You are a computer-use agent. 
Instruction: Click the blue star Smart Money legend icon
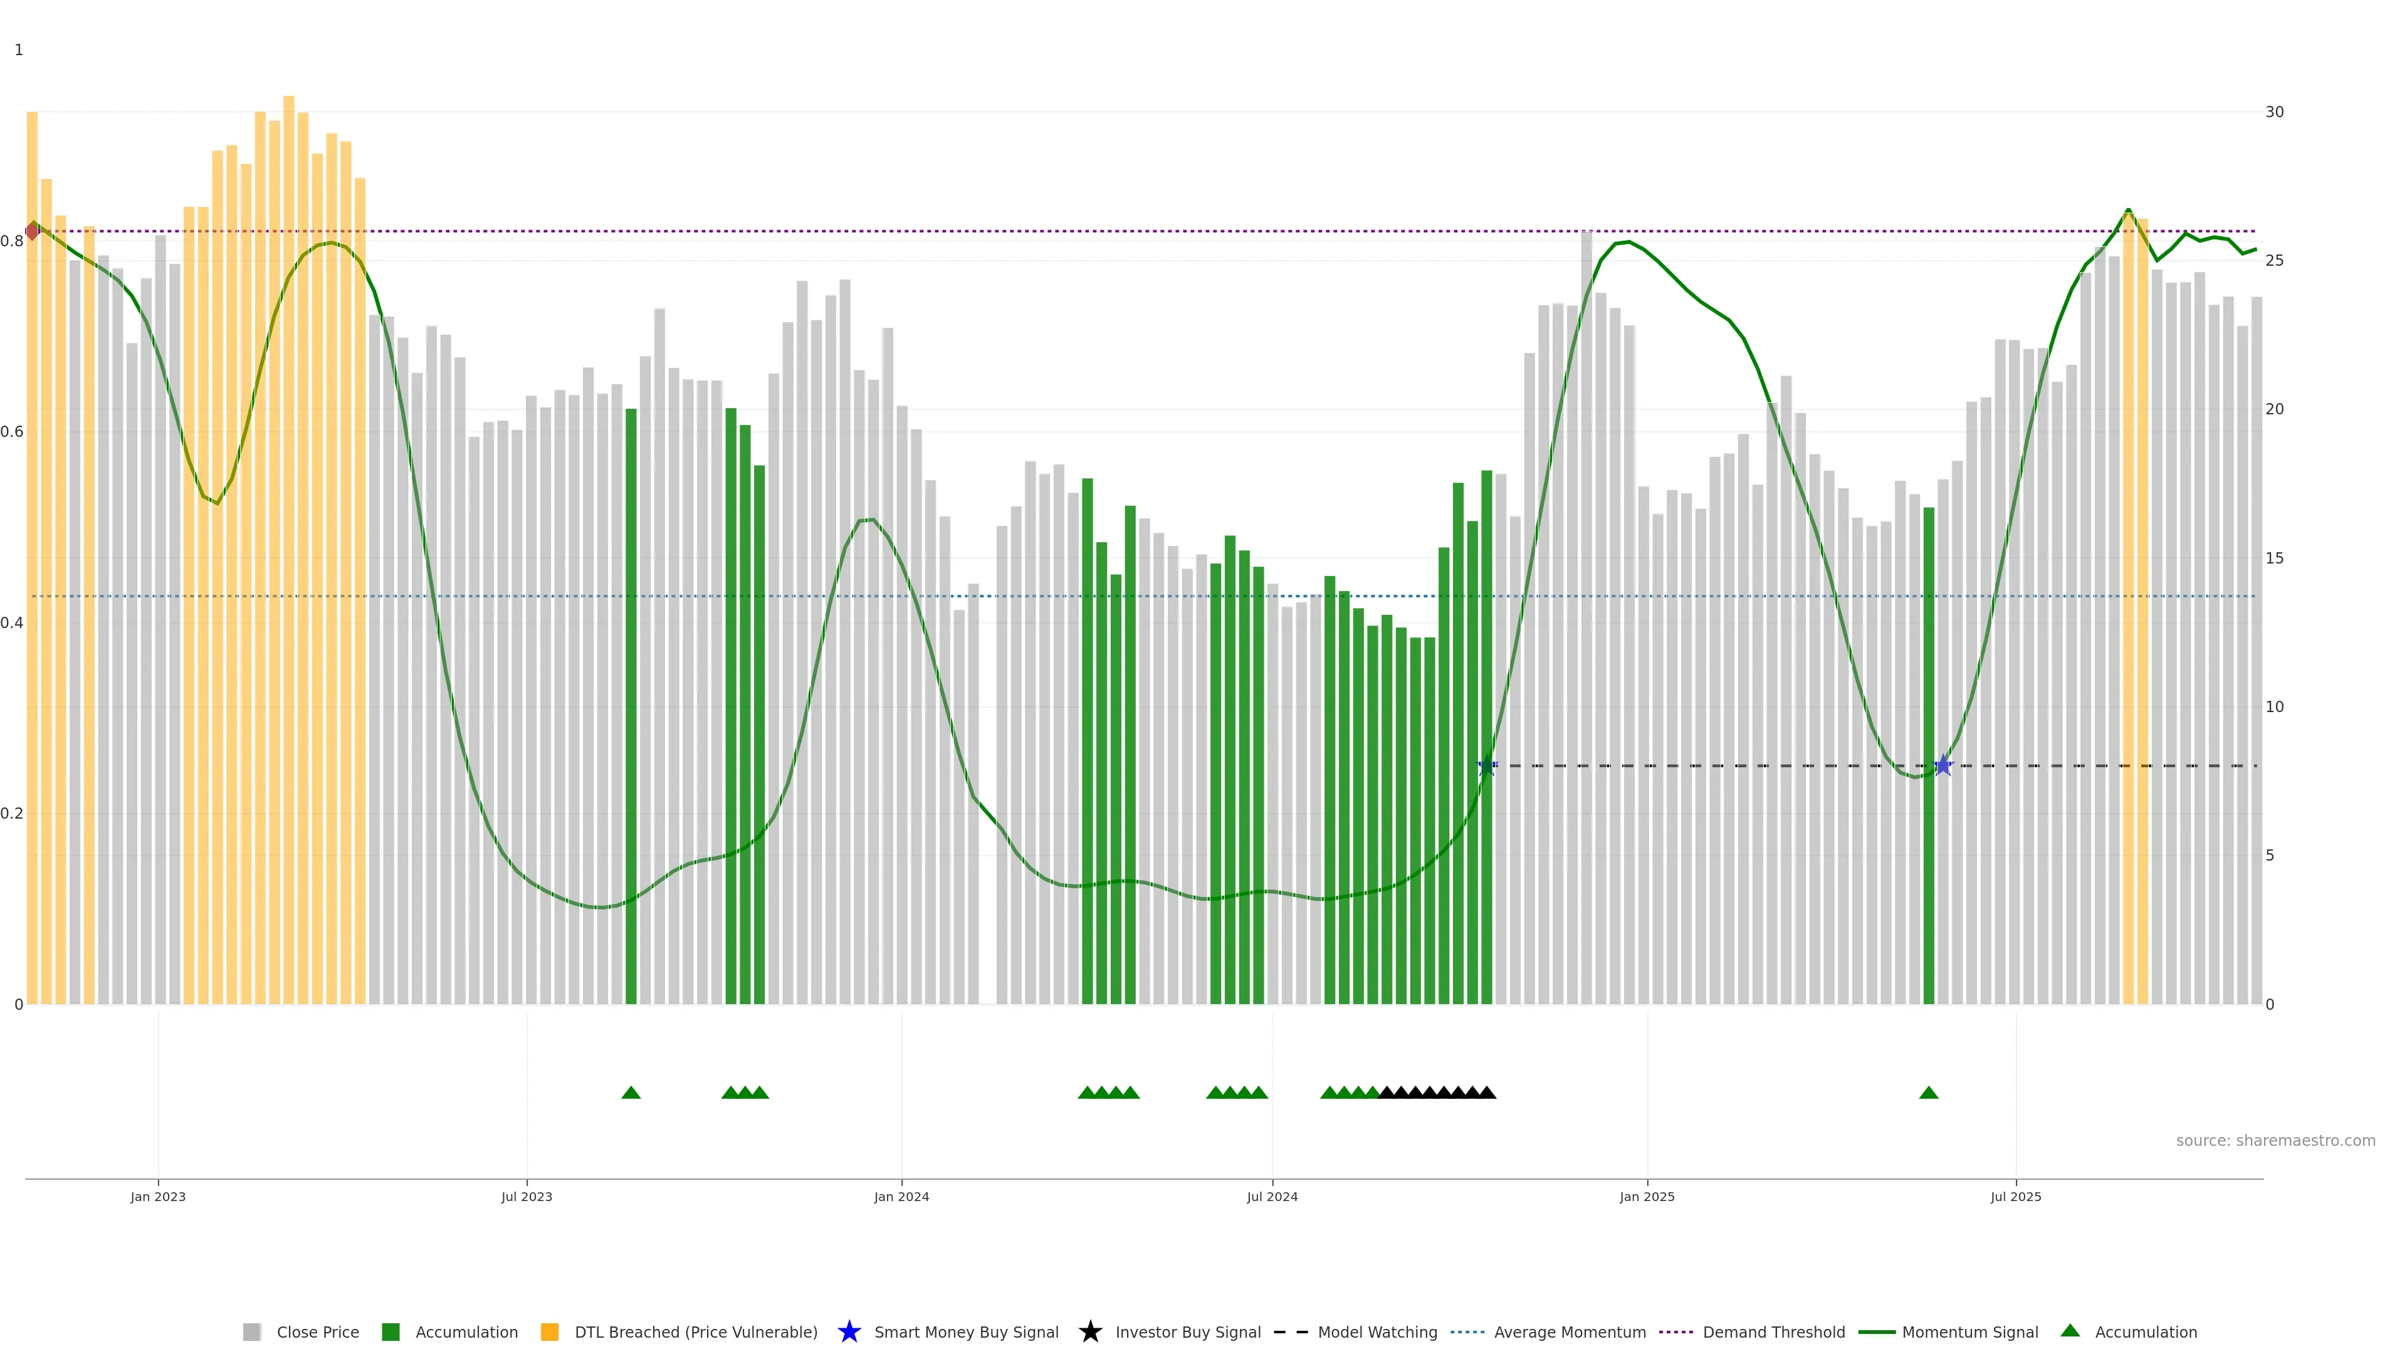coord(849,1331)
